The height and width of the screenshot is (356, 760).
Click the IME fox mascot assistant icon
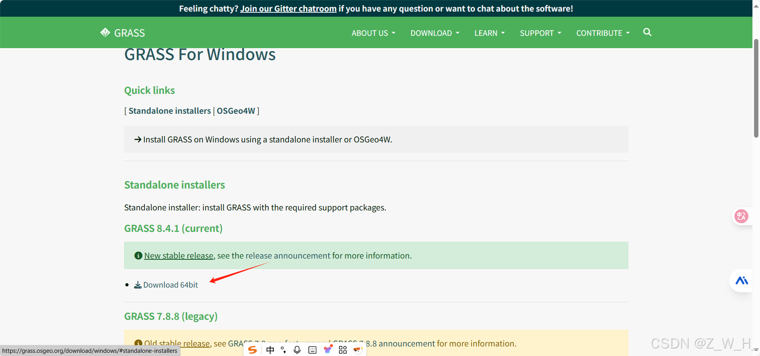(358, 350)
